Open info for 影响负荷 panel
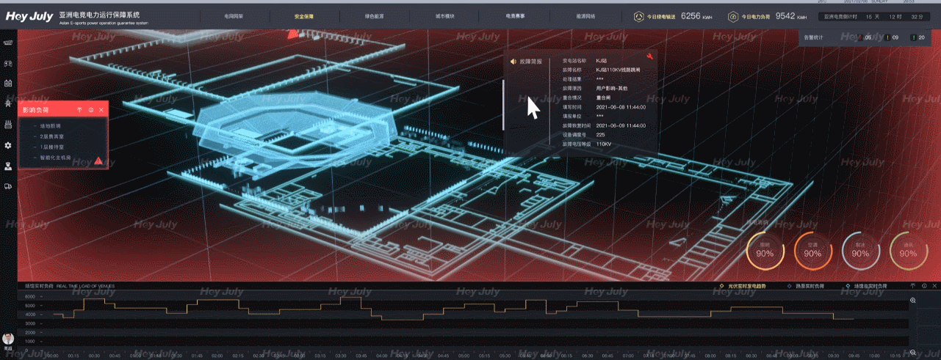The height and width of the screenshot is (360, 941). tap(90, 110)
